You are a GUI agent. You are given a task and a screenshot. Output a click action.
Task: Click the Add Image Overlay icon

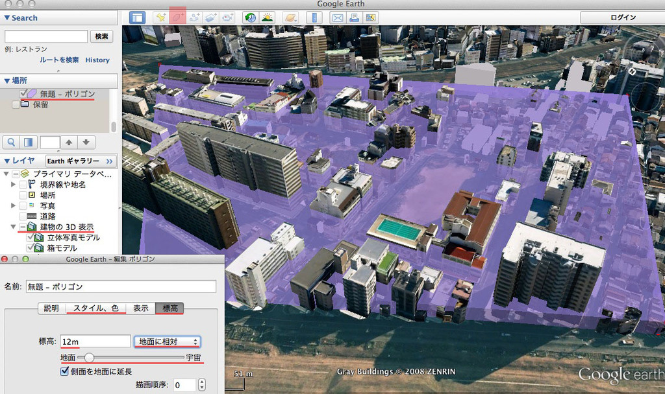211,17
